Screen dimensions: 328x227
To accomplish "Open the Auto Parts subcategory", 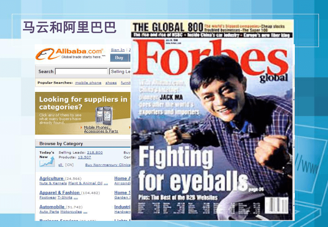I will (49, 212).
